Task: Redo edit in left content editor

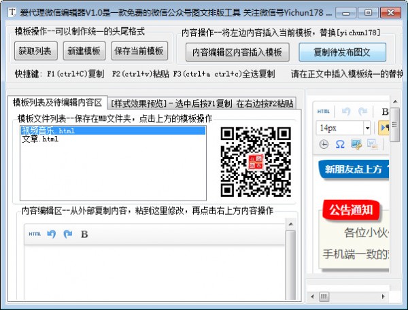Action: click(x=67, y=234)
